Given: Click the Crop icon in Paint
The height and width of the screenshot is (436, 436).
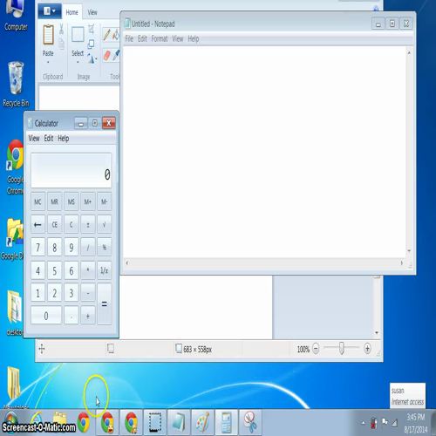Looking at the screenshot, I should click(x=91, y=29).
